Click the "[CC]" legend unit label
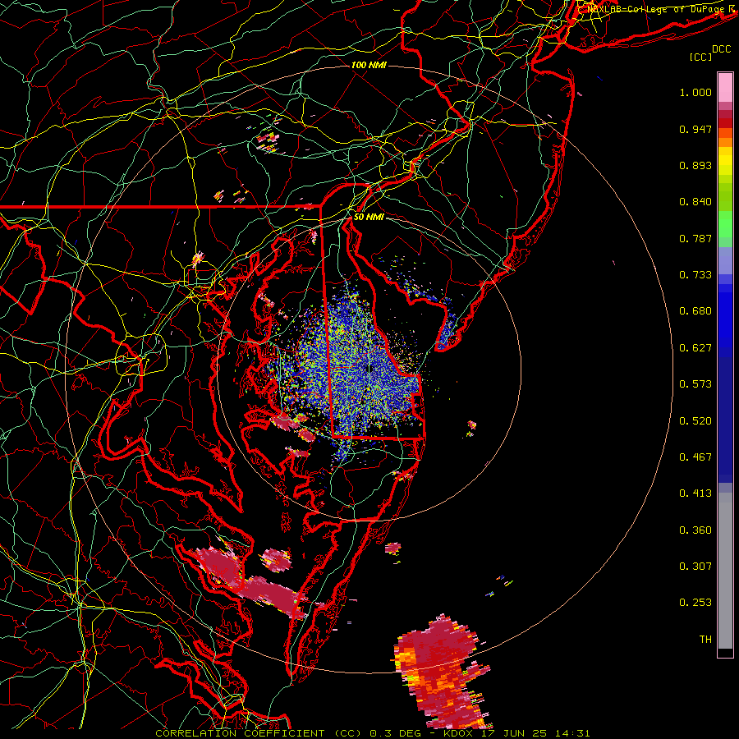 coord(701,57)
